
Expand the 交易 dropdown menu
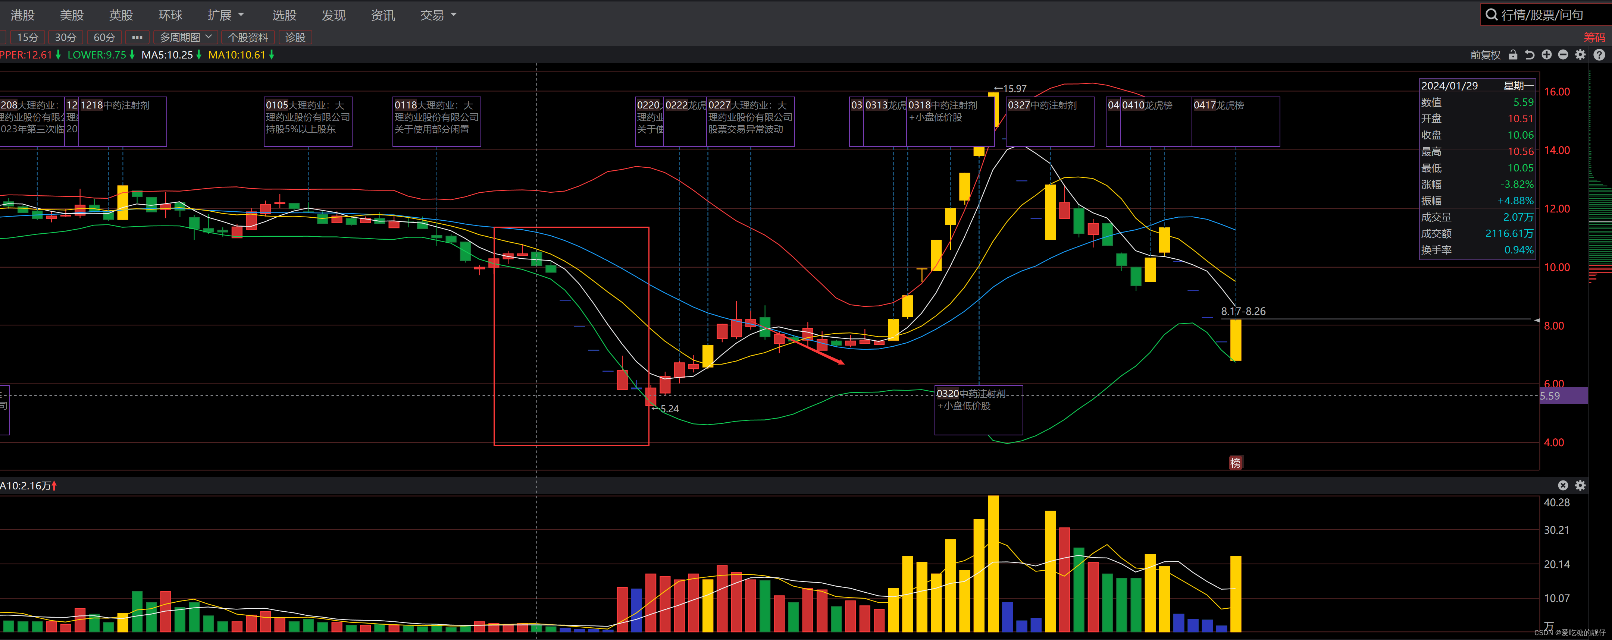[x=438, y=15]
